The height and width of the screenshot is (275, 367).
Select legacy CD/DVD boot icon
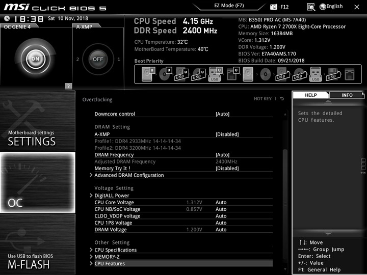(266, 74)
